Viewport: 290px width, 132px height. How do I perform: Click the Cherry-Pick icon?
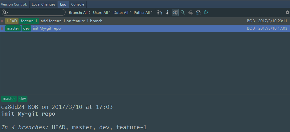click(x=190, y=12)
